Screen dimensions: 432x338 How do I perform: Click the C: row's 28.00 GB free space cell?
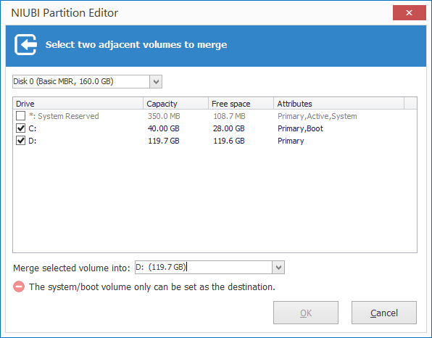[228, 128]
